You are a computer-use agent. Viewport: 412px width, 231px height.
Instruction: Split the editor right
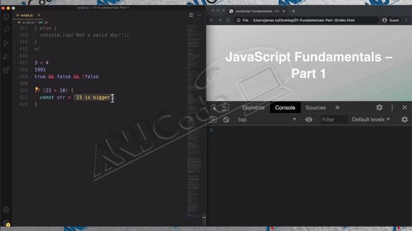click(191, 15)
